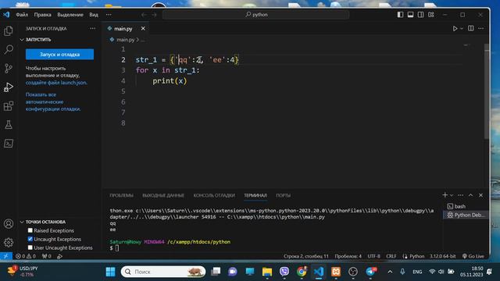The height and width of the screenshot is (281, 500).
Task: Switch to the ПОРТЫ panel tab
Action: click(x=283, y=195)
